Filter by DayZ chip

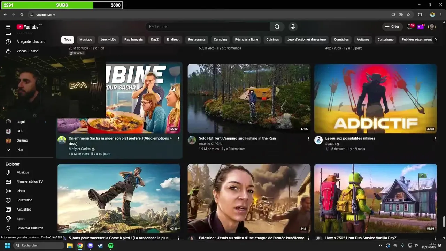pyautogui.click(x=155, y=40)
